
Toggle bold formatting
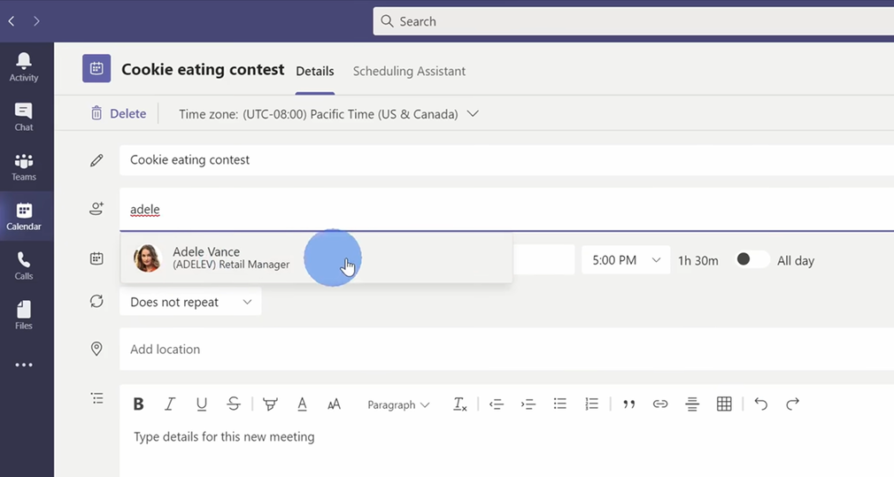(138, 404)
